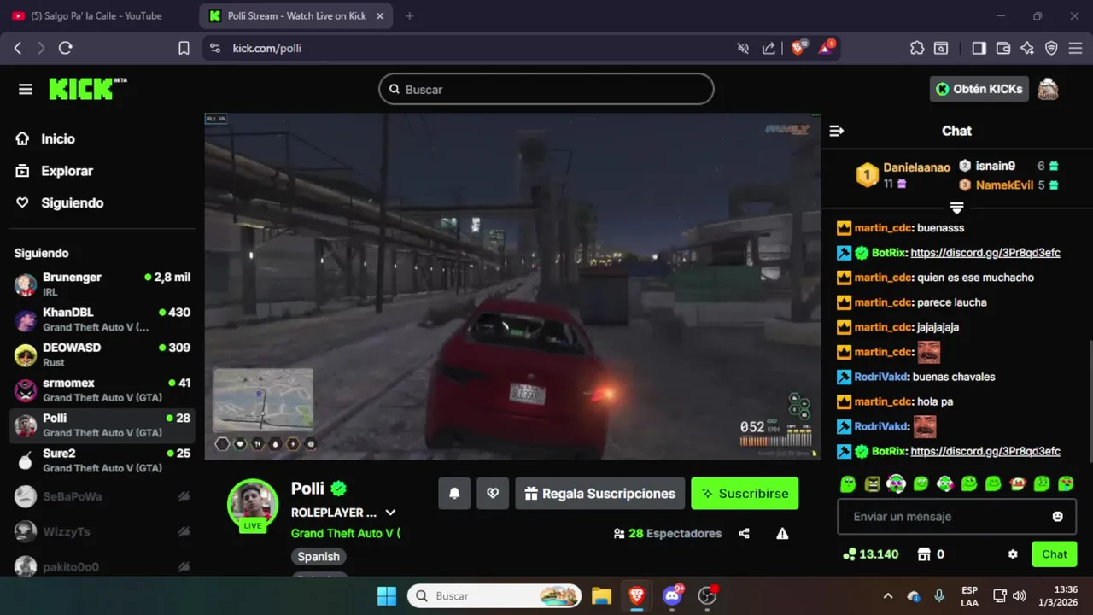Open Brave Wallet icon
Viewport: 1093px width, 615px height.
[1003, 49]
